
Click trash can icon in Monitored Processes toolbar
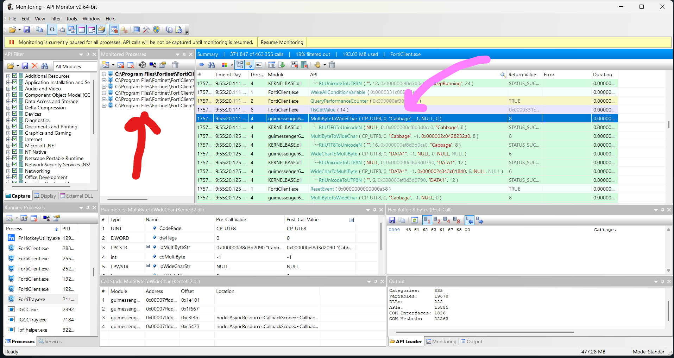[x=175, y=65]
